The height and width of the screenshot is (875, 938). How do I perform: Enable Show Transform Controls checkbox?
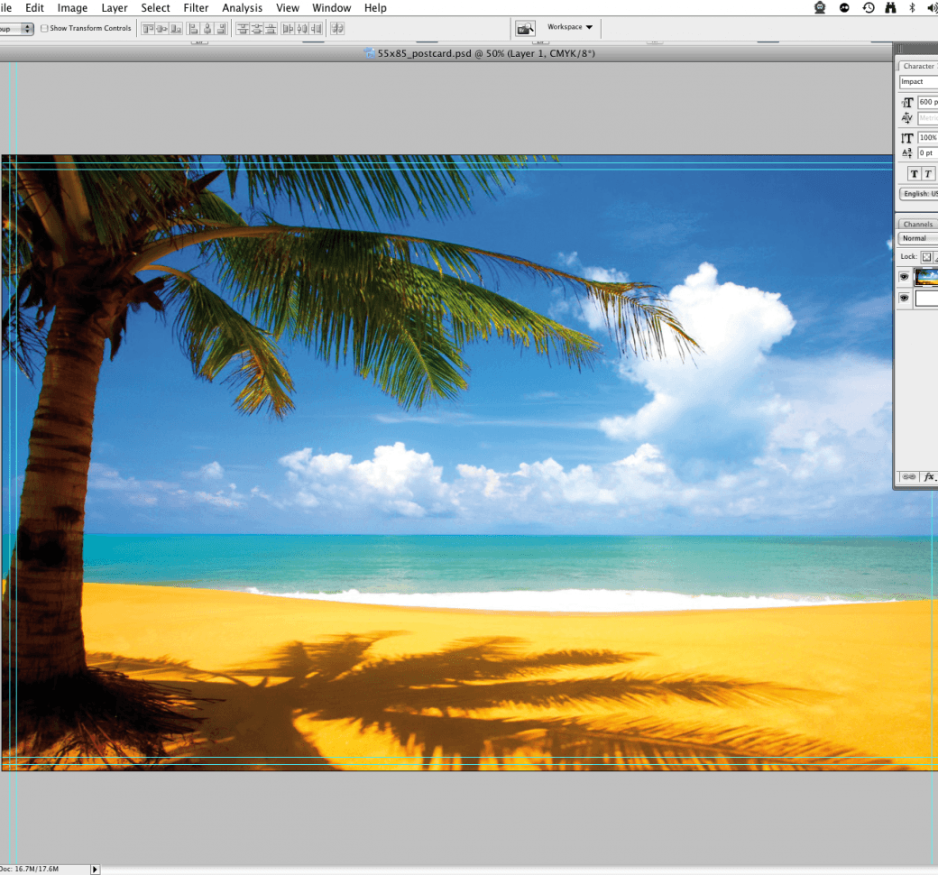(x=45, y=29)
